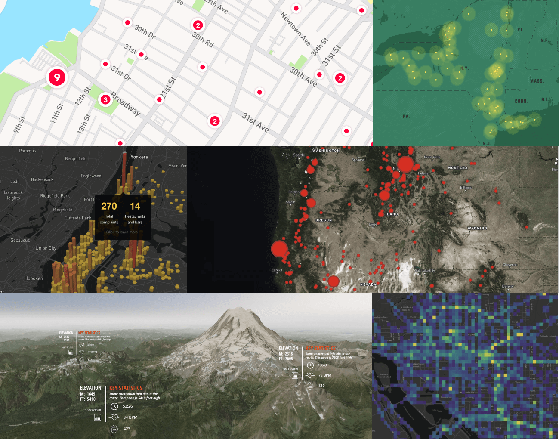Viewport: 559px width, 439px height.
Task: Click the 9th St street label
Action: tap(19, 125)
